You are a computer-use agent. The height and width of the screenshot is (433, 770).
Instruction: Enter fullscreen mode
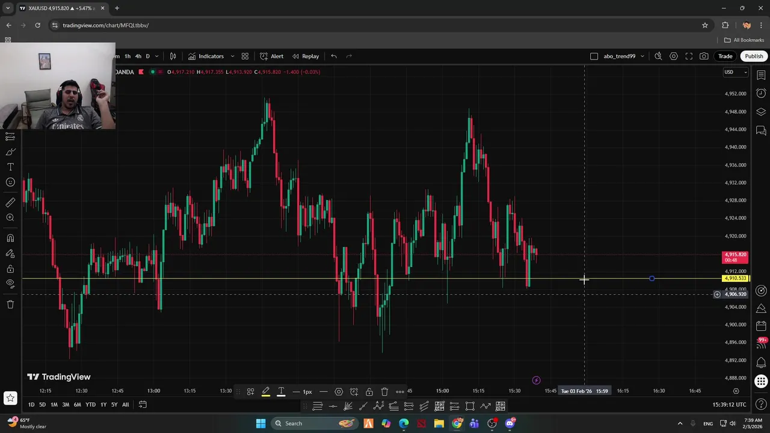click(x=689, y=56)
